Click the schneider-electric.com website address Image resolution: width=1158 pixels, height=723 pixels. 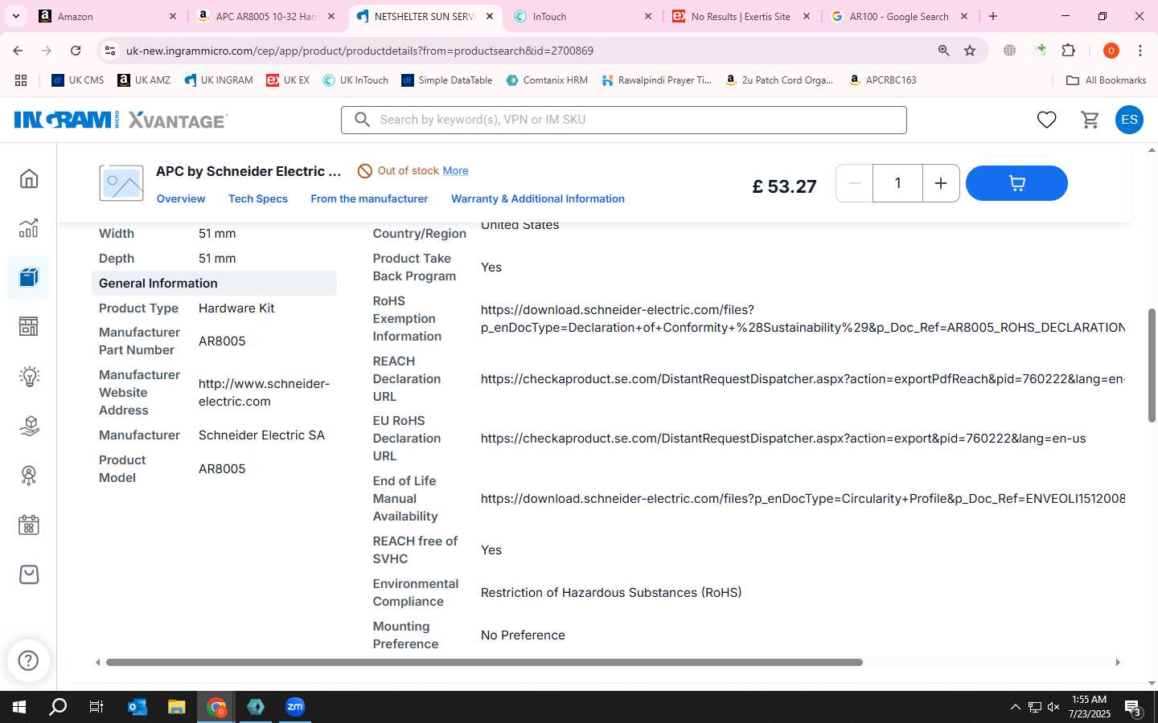tap(264, 392)
